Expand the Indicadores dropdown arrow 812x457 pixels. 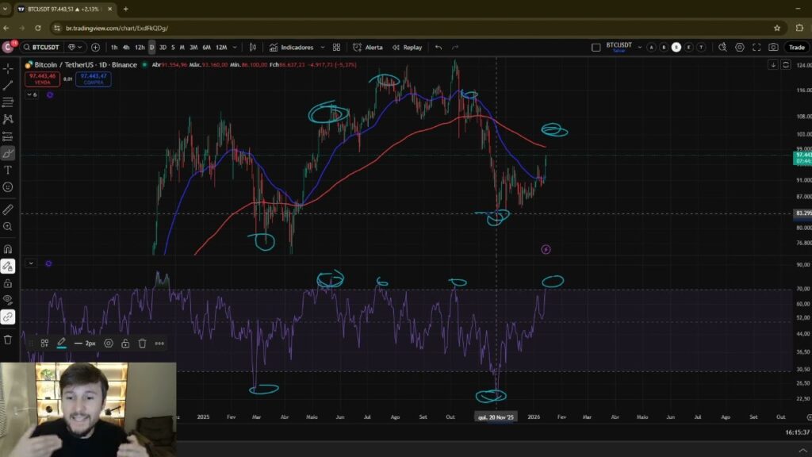tap(321, 48)
